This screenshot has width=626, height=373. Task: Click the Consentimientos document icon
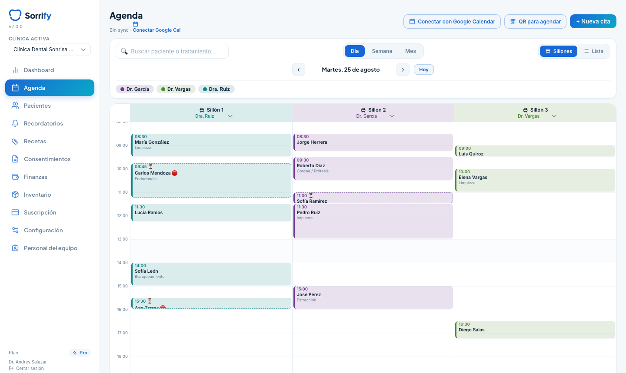(15, 159)
